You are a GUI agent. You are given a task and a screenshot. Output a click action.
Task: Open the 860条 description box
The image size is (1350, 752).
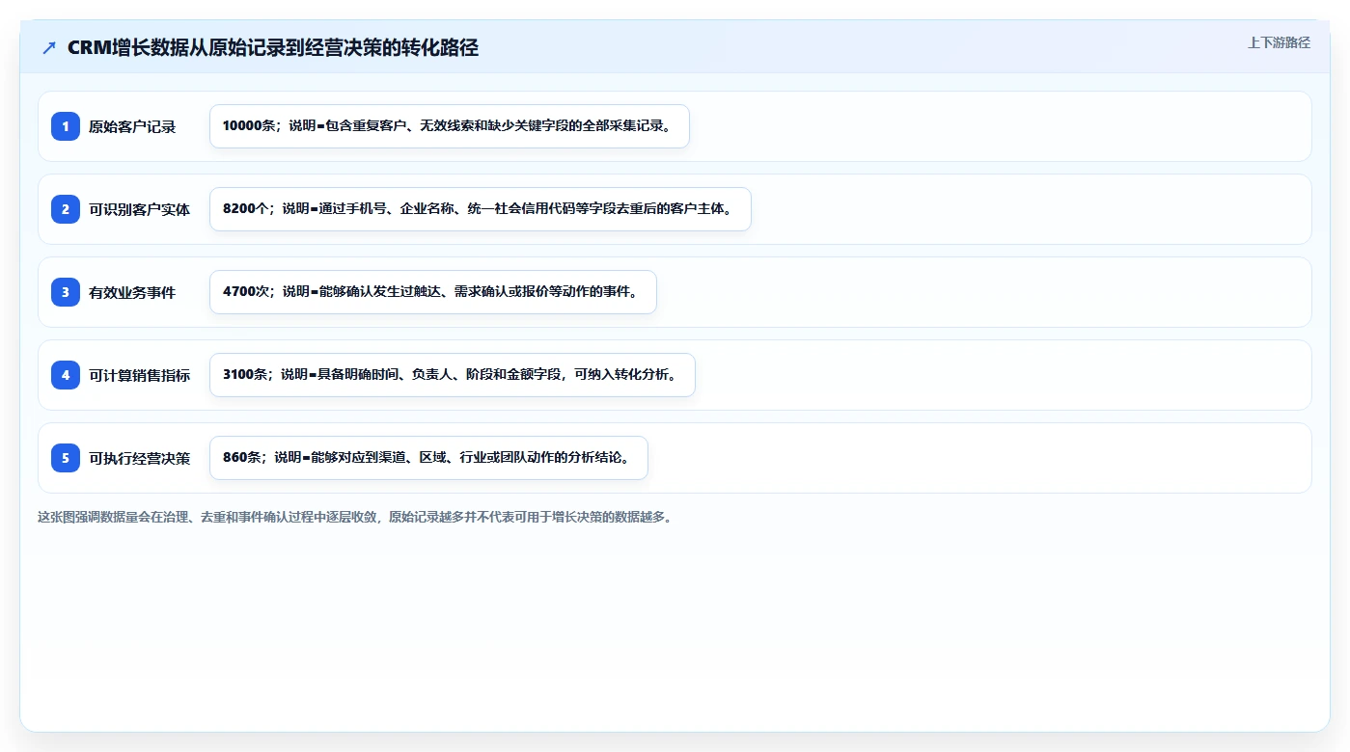pyautogui.click(x=428, y=458)
